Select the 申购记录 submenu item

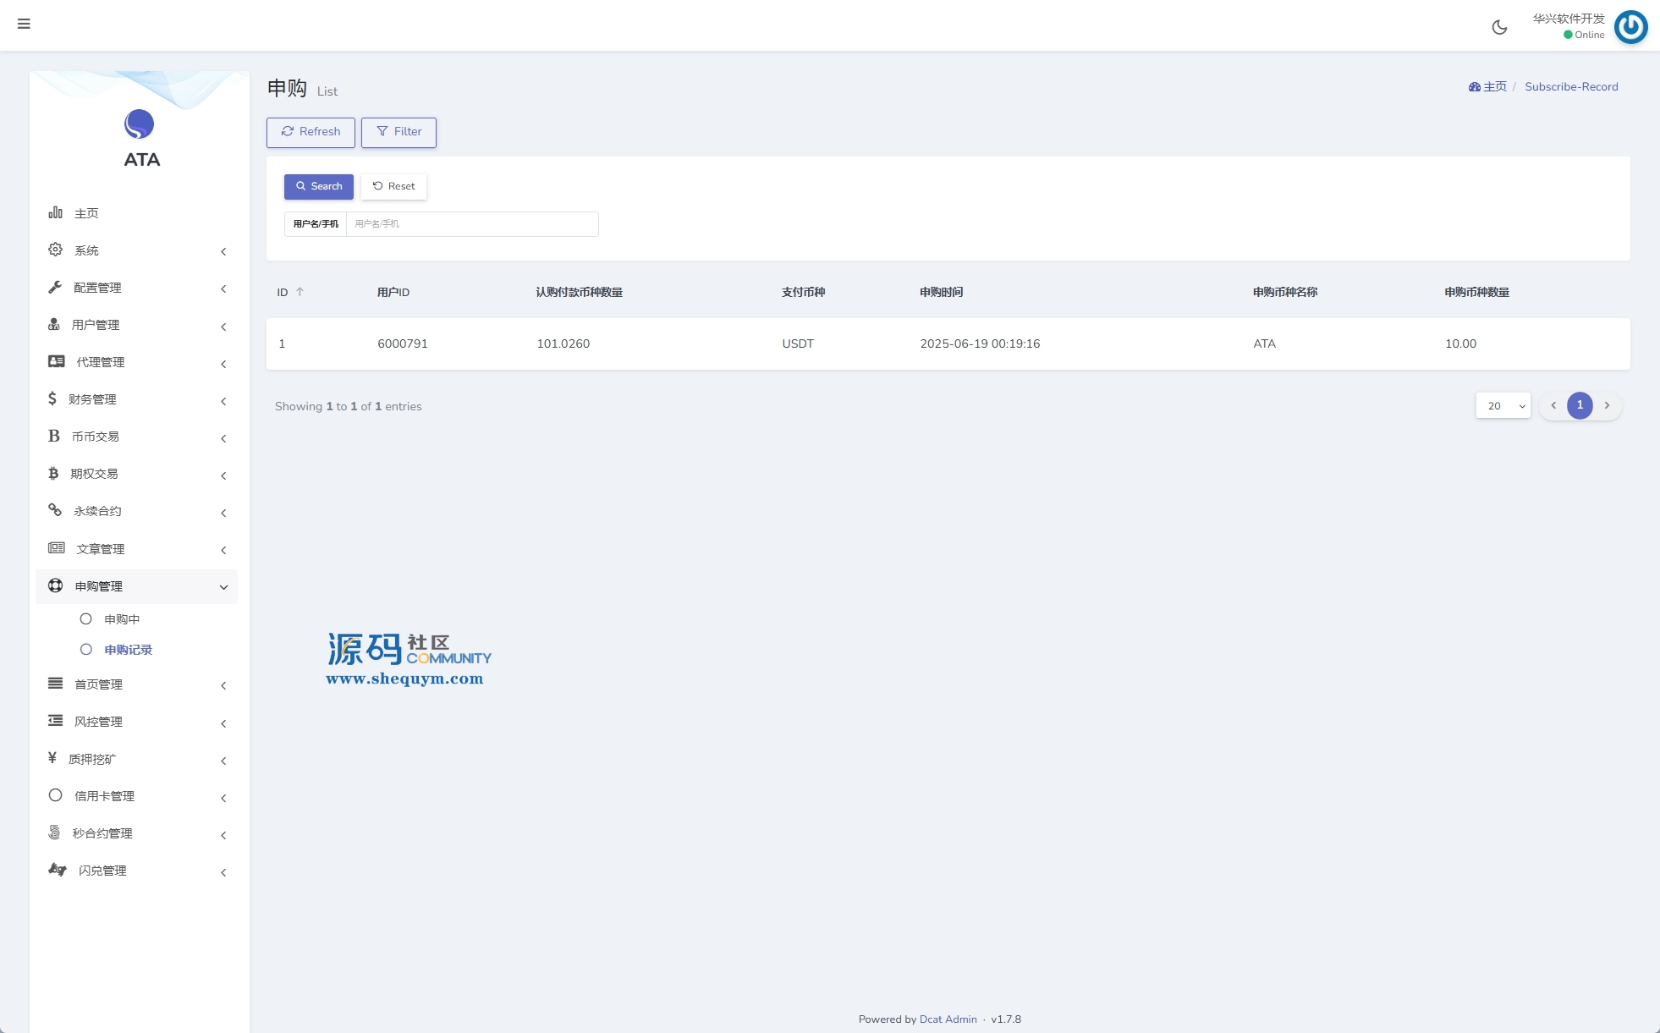(x=128, y=650)
